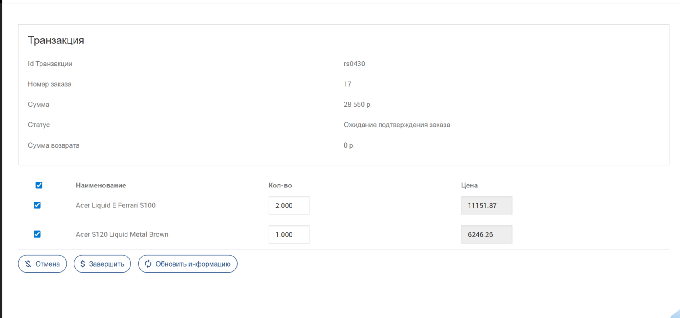Image resolution: width=680 pixels, height=318 pixels.
Task: Click the status text Ожидание подтверждения заказа
Action: (397, 125)
